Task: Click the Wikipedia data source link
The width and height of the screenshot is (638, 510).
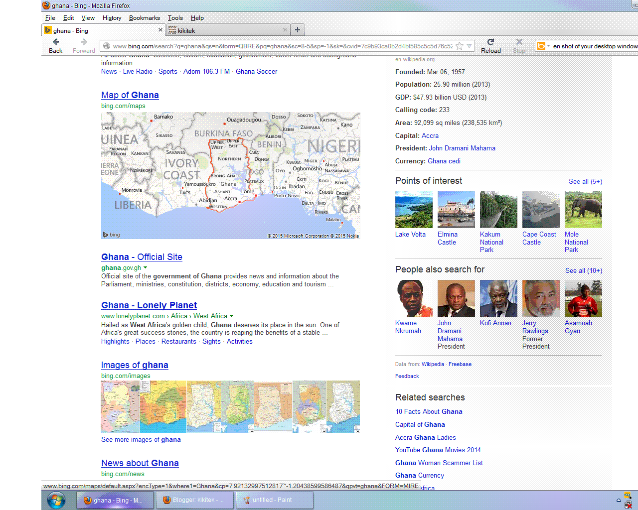Action: pos(433,365)
